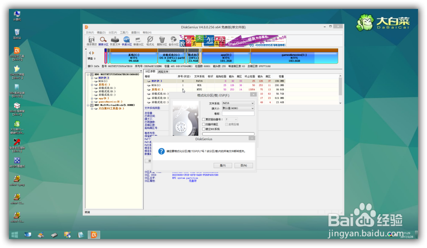Switch to the 浏览文件 tab
The image size is (427, 248).
click(x=163, y=72)
